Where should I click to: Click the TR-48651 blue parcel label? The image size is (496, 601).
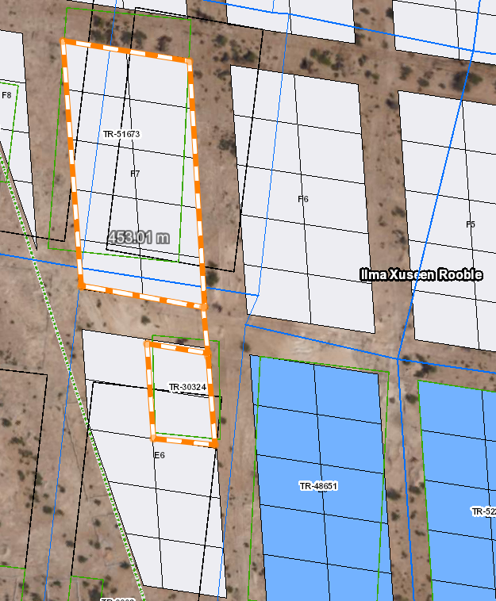(318, 486)
